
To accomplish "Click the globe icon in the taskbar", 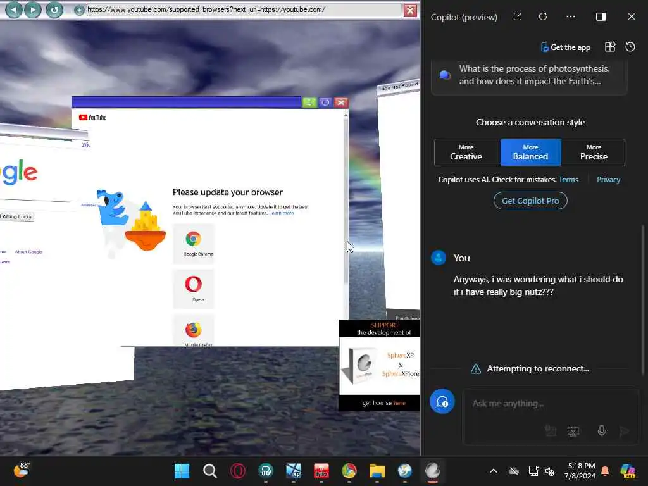I will [x=404, y=471].
